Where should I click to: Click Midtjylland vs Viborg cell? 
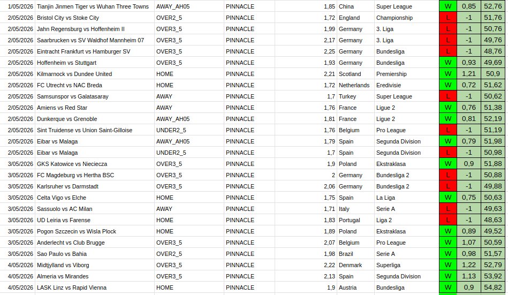click(x=95, y=265)
